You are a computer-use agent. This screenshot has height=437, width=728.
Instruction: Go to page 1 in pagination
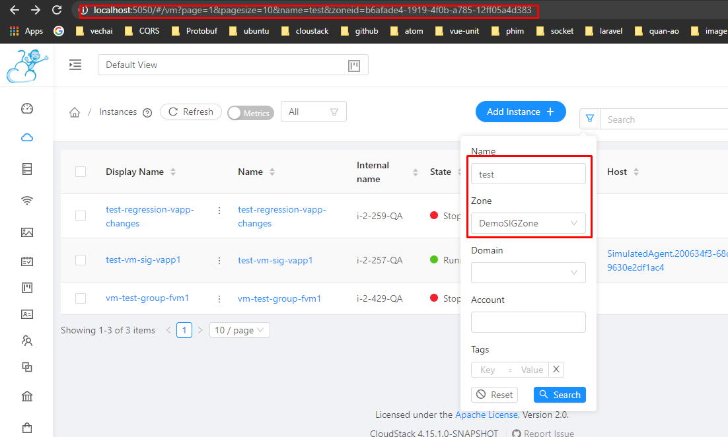click(184, 330)
